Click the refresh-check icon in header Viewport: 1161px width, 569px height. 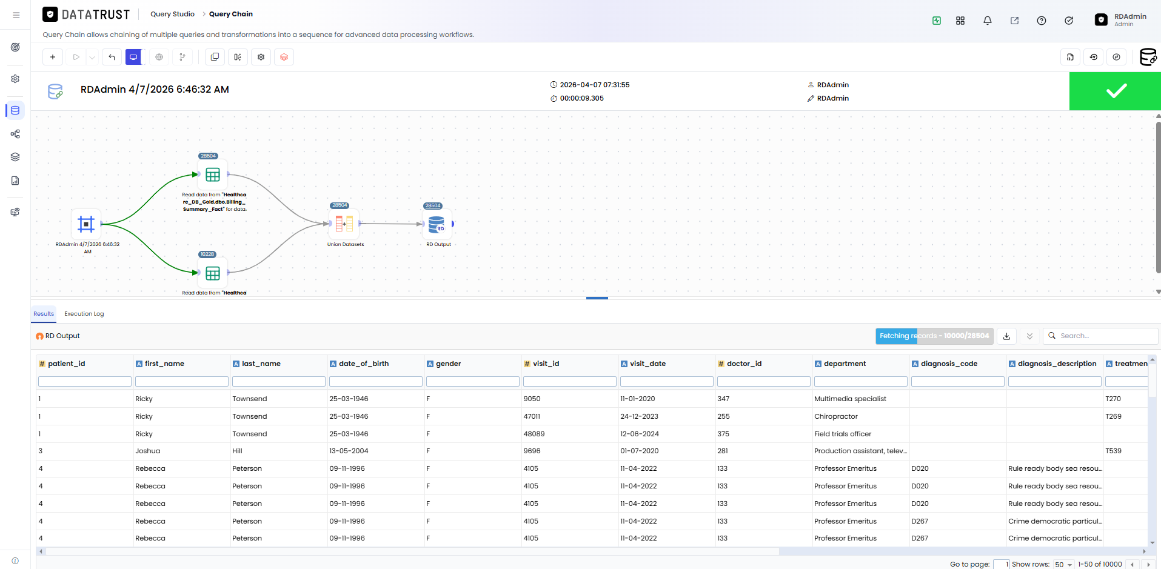pos(1069,21)
